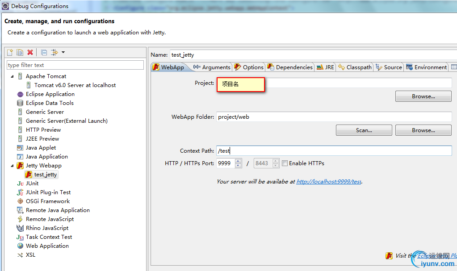This screenshot has width=457, height=271.
Task: Click the Java Application icon
Action: coord(20,157)
